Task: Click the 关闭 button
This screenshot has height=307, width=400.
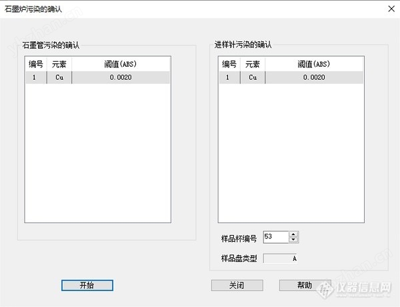Action: pyautogui.click(x=237, y=285)
